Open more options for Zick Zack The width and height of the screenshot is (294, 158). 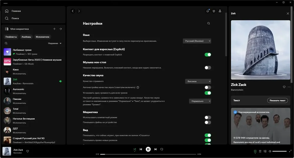289,87
